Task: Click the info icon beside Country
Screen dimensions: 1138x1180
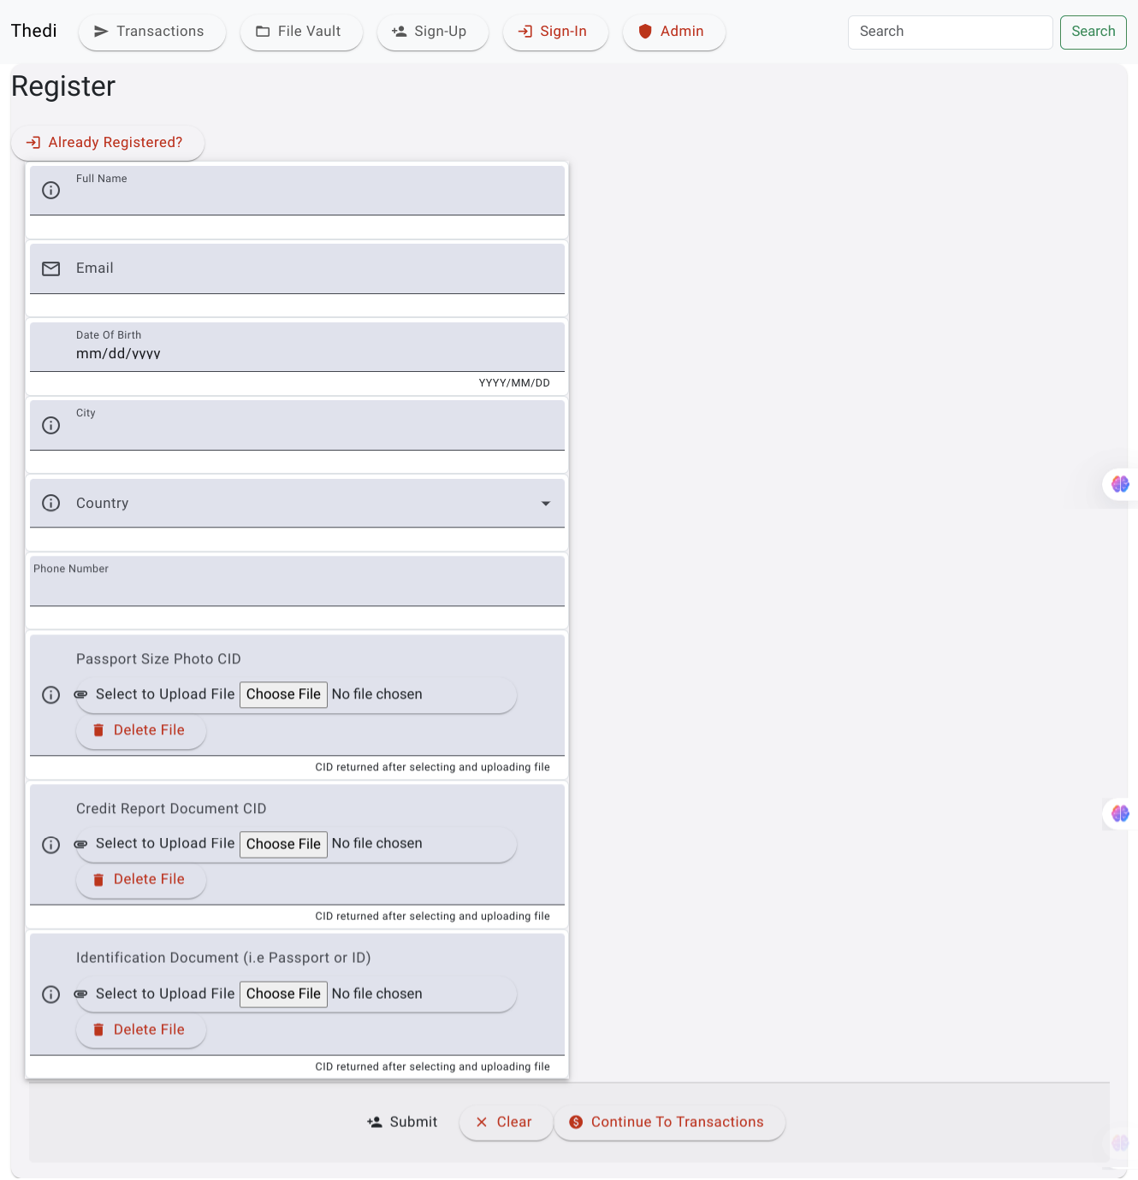Action: point(51,503)
